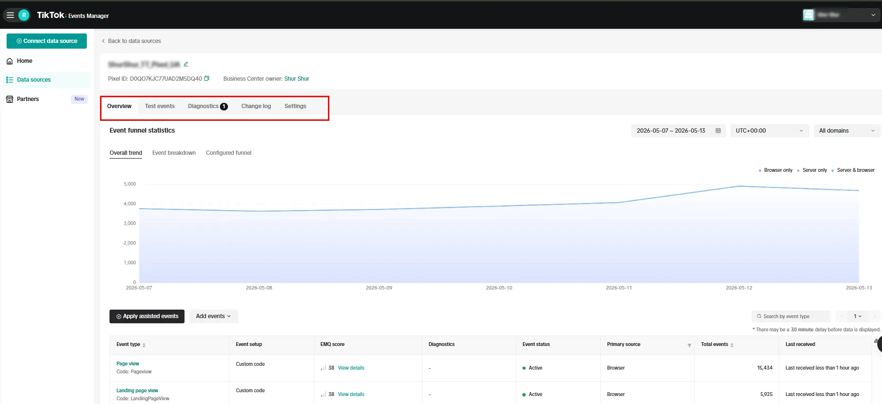Image resolution: width=882 pixels, height=404 pixels.
Task: Go to the Settings tab
Action: (295, 106)
